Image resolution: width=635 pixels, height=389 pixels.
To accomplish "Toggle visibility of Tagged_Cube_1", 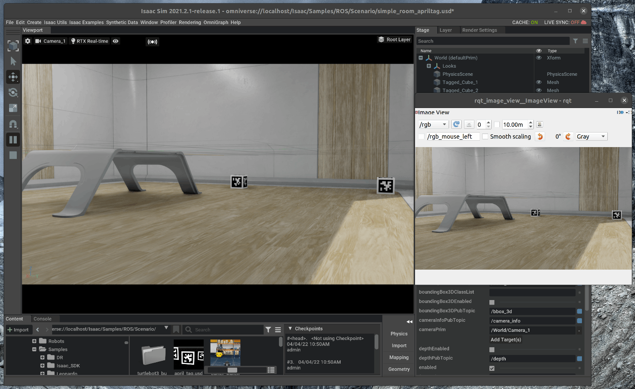I will (539, 82).
